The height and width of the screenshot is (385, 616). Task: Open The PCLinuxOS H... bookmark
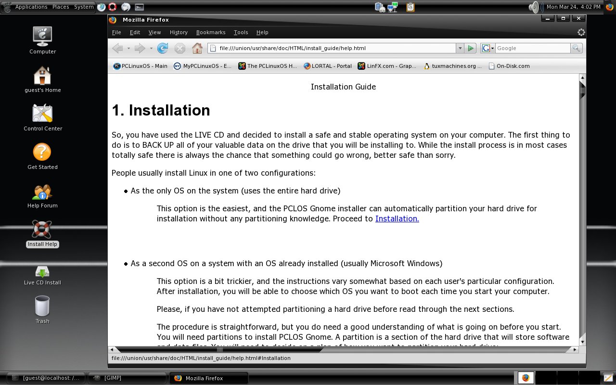[x=268, y=66]
